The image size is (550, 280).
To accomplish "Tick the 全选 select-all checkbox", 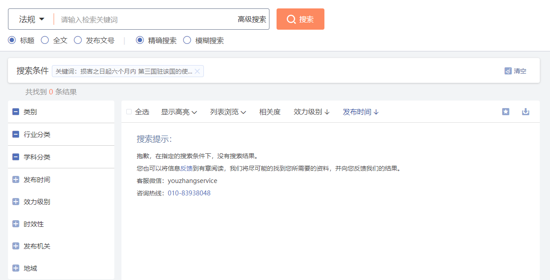I will [x=129, y=112].
